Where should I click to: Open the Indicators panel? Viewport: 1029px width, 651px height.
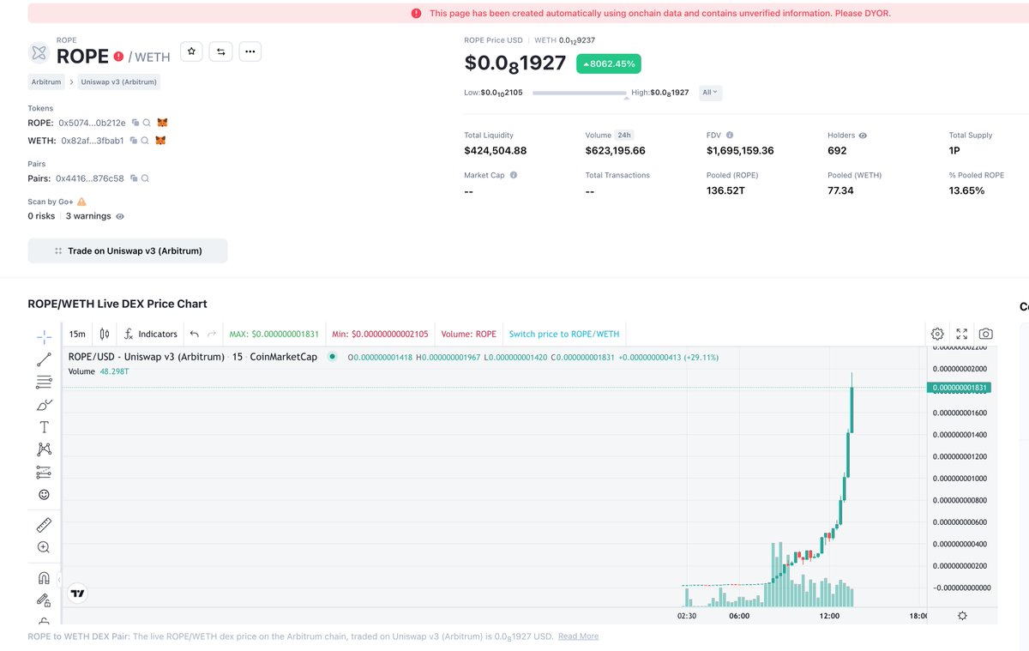(151, 334)
